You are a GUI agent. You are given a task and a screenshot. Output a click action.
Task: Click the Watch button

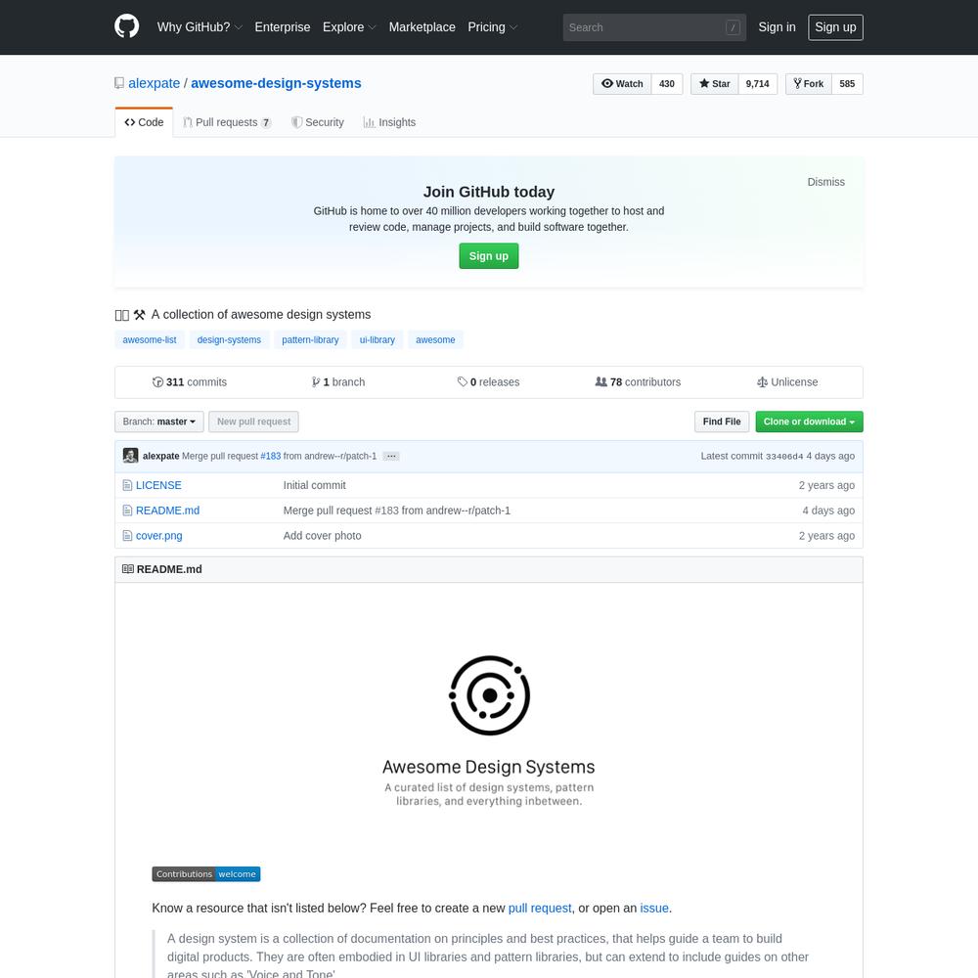tap(622, 83)
